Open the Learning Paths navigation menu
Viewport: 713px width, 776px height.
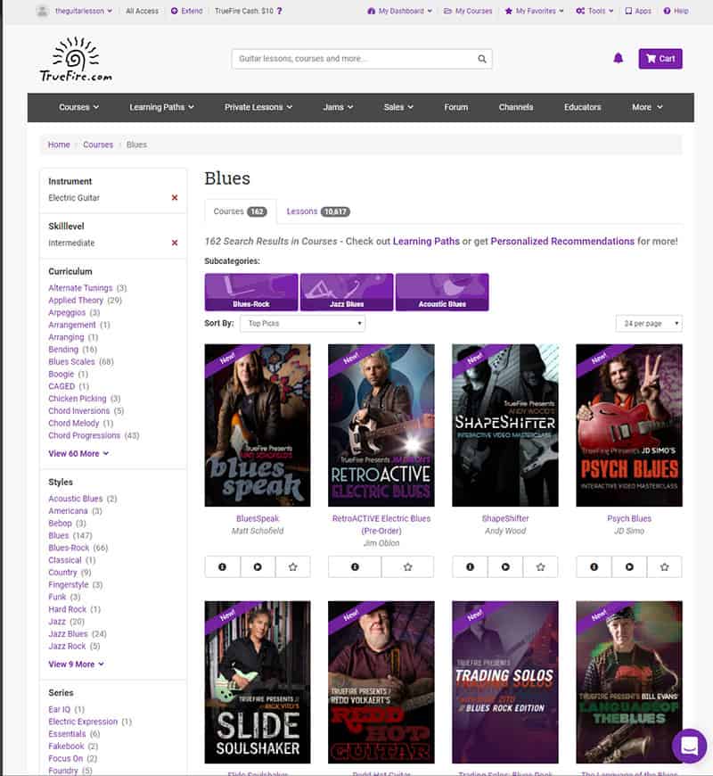pos(161,107)
